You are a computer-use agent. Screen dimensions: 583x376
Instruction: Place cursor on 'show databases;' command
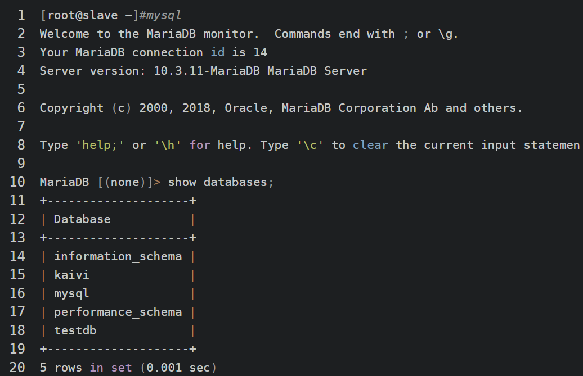[x=221, y=182]
